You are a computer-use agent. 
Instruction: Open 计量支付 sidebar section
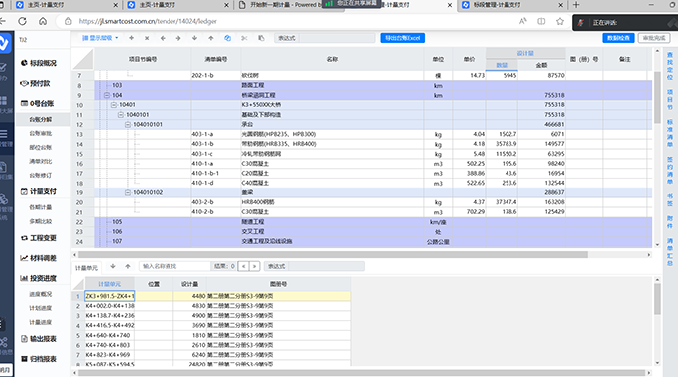pyautogui.click(x=39, y=191)
